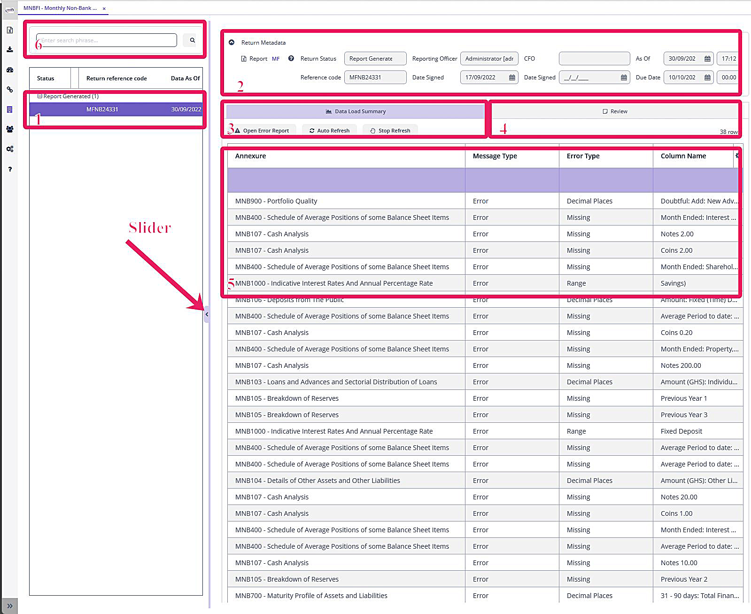The image size is (751, 614).
Task: Click the magnifier search button
Action: point(192,40)
